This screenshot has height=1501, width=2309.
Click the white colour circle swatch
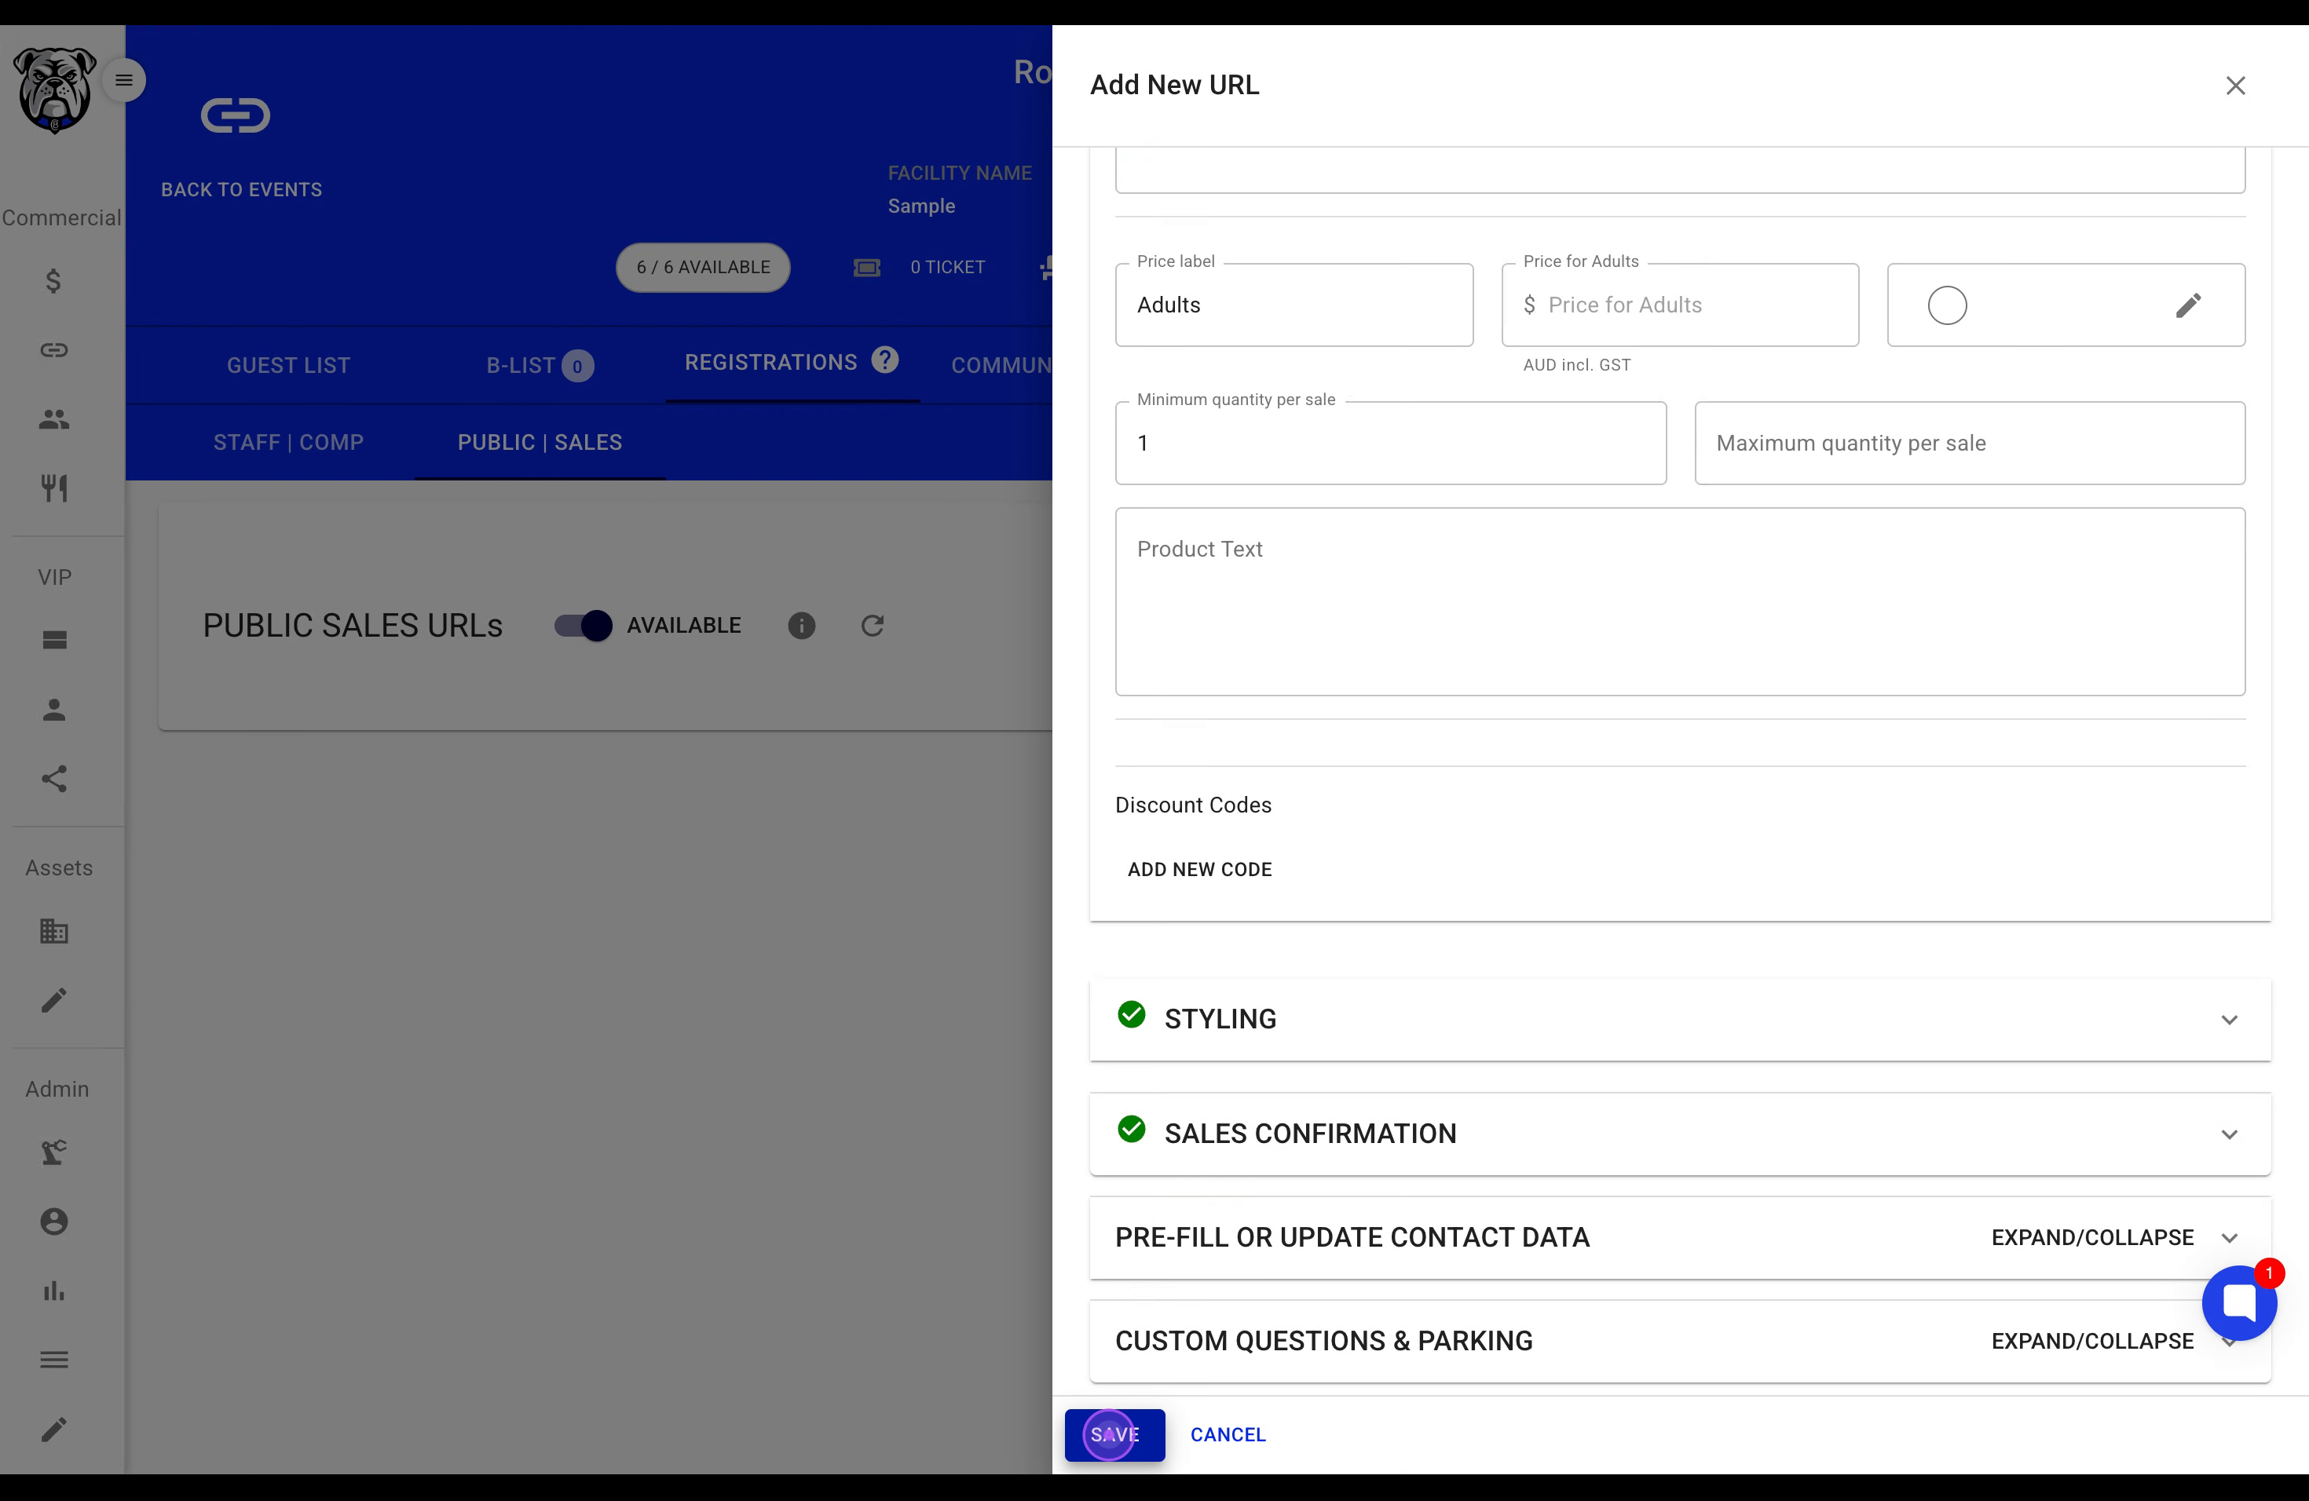click(x=1946, y=305)
